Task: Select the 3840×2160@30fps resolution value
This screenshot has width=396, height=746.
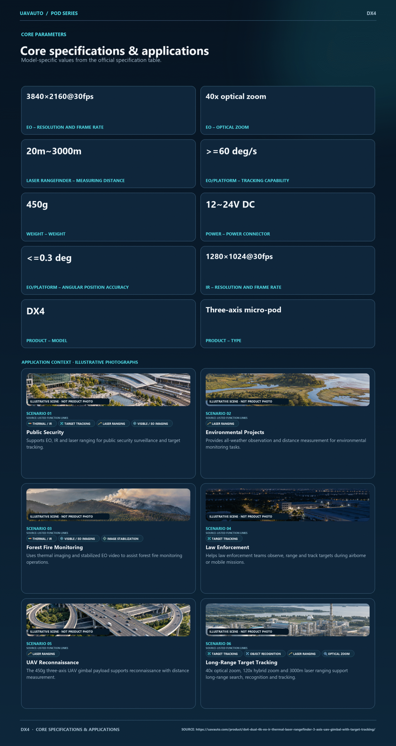Action: click(x=60, y=96)
